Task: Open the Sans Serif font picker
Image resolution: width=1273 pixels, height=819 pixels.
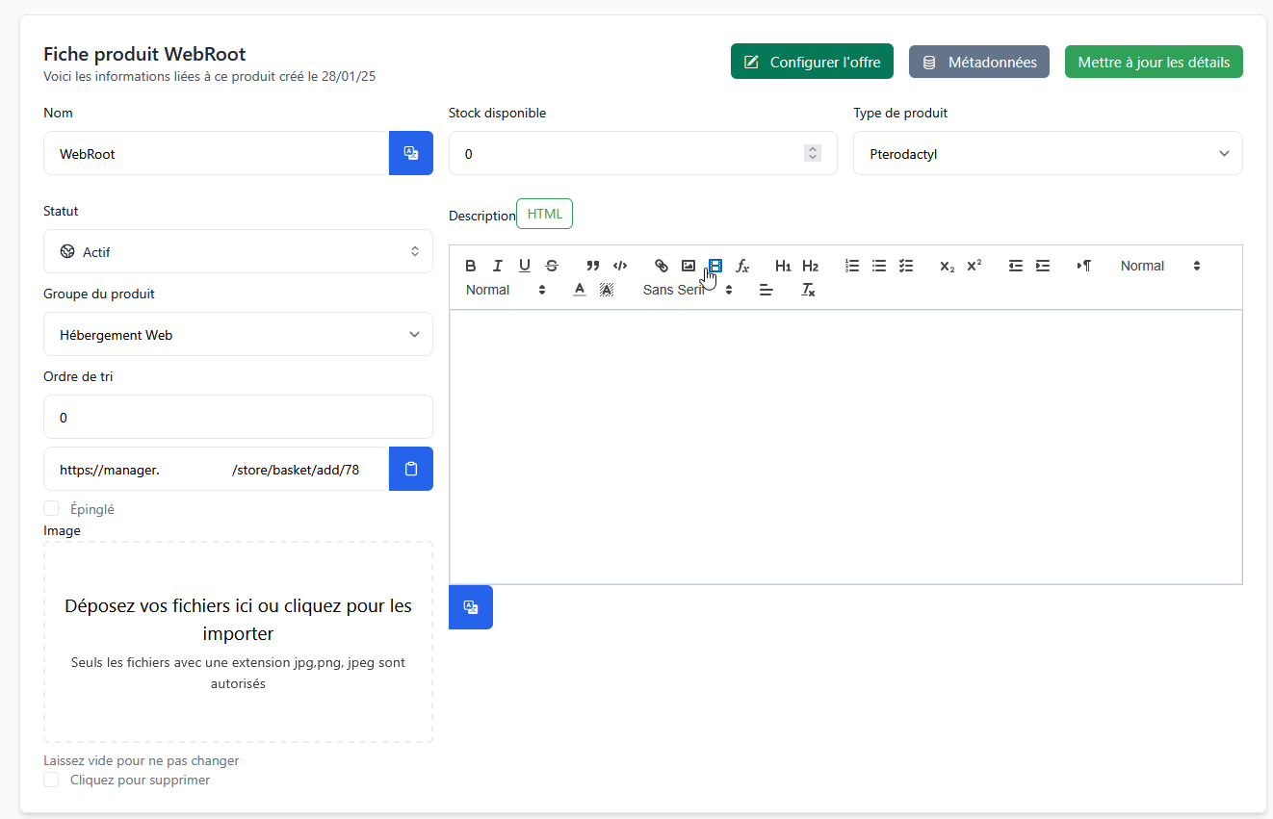Action: coord(688,290)
